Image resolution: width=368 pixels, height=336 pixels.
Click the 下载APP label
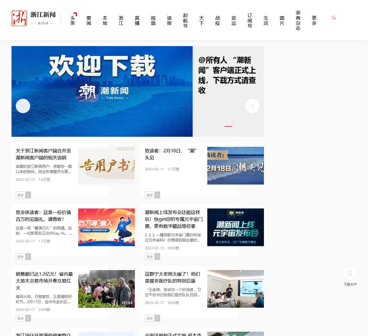[350, 284]
